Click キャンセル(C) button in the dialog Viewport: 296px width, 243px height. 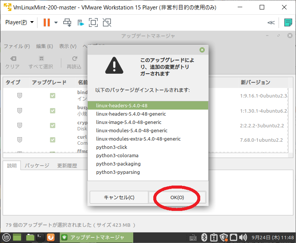119,197
